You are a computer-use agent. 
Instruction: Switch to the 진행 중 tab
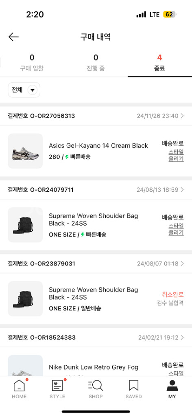[x=96, y=63]
